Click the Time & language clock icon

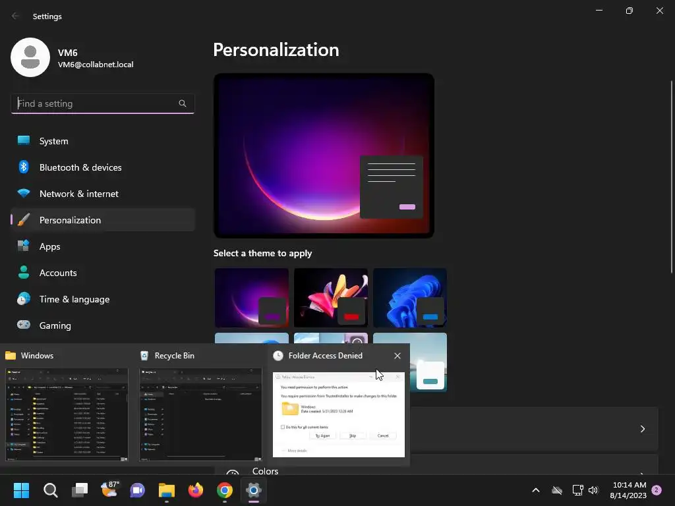pos(24,298)
